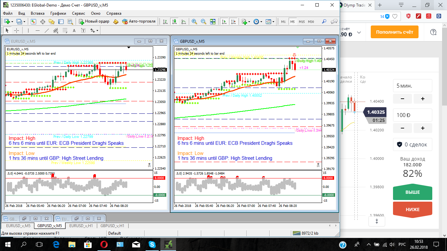The width and height of the screenshot is (447, 251).
Task: Open the Market Watch panel icon
Action: pos(33,22)
